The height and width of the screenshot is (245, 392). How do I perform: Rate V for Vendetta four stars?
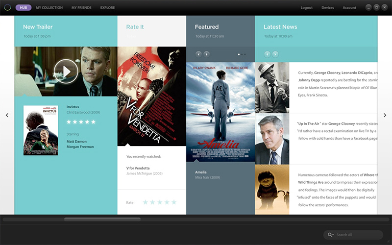point(167,202)
